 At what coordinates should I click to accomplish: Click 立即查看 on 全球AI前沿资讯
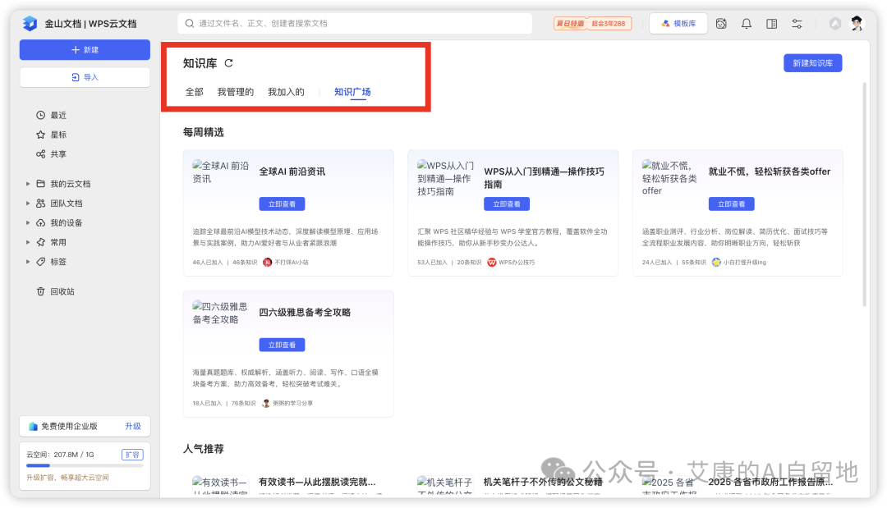(x=282, y=204)
